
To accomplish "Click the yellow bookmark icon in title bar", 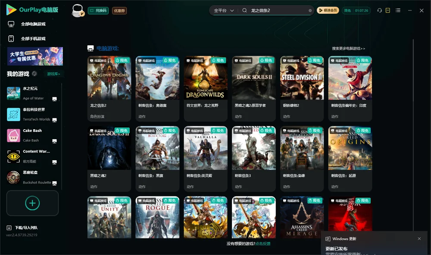I will click(388, 10).
